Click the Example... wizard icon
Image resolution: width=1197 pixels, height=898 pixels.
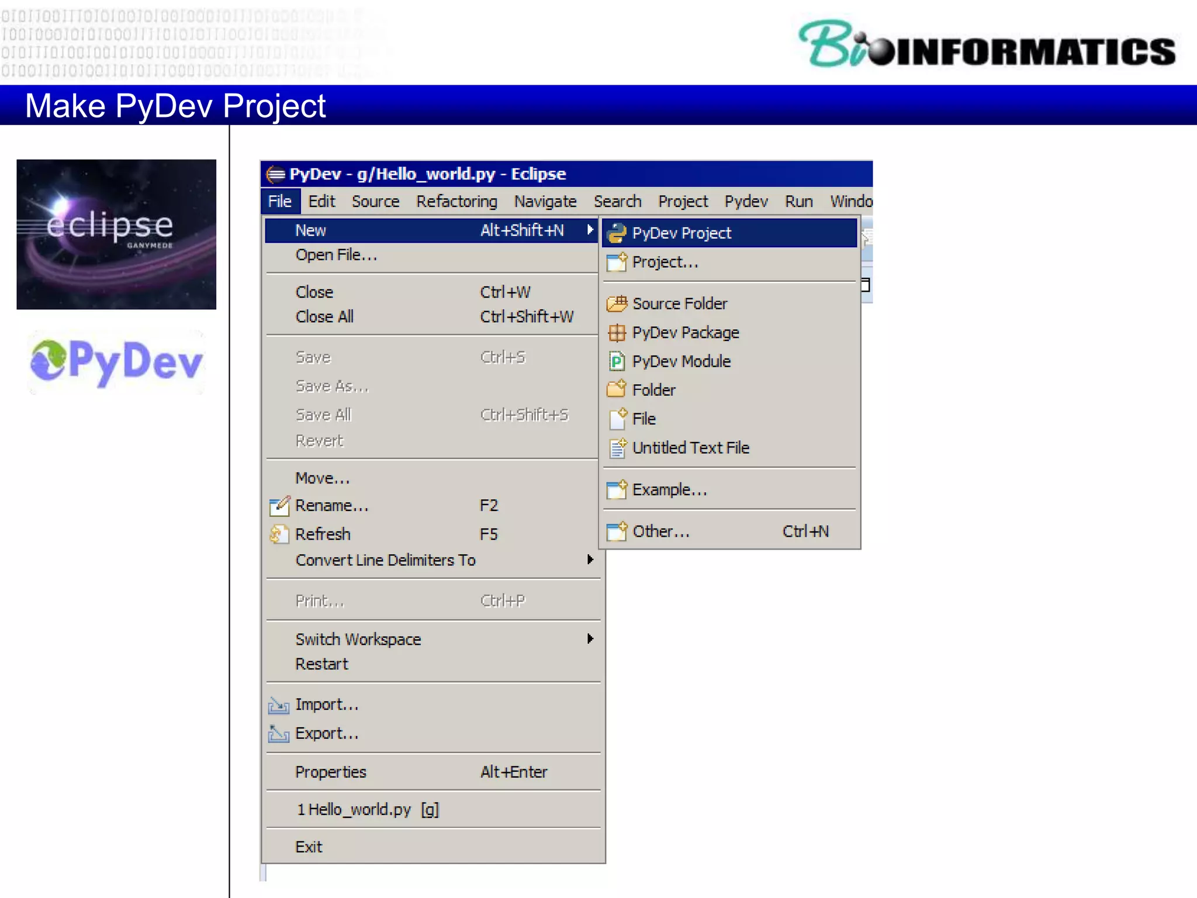pos(617,490)
